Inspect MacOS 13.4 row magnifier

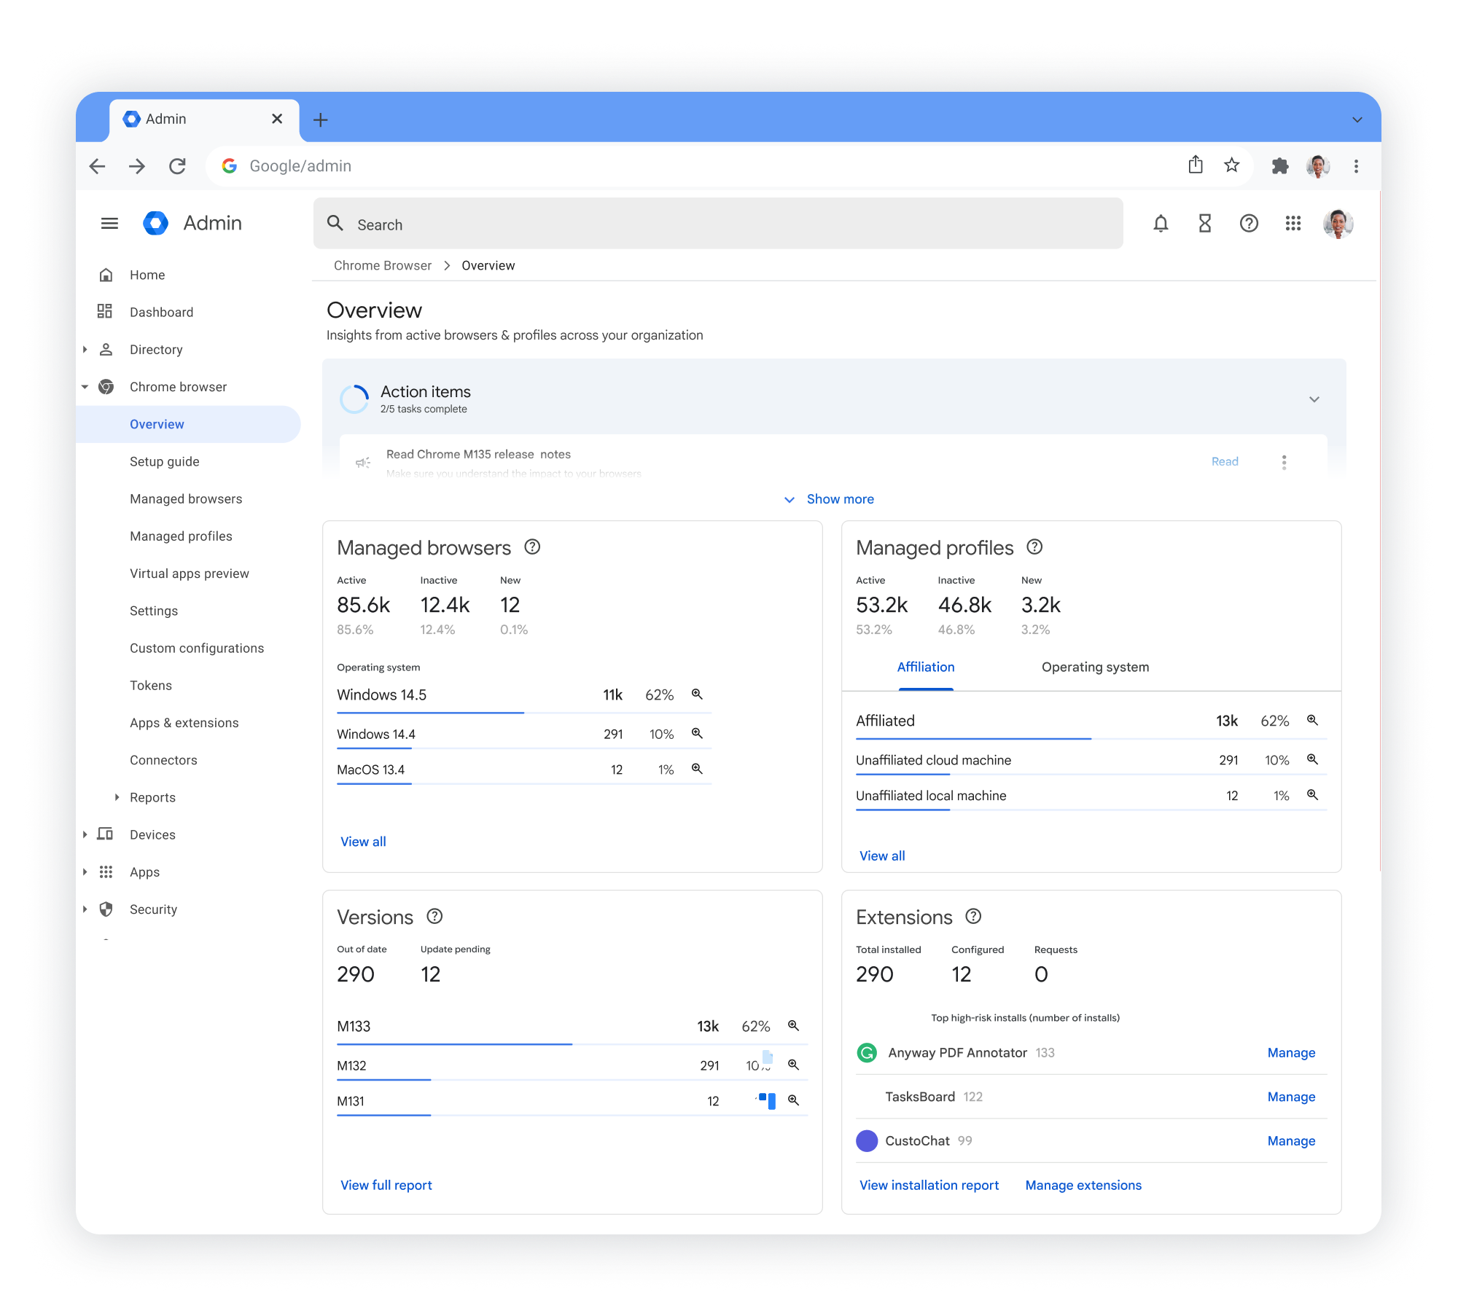(x=697, y=769)
